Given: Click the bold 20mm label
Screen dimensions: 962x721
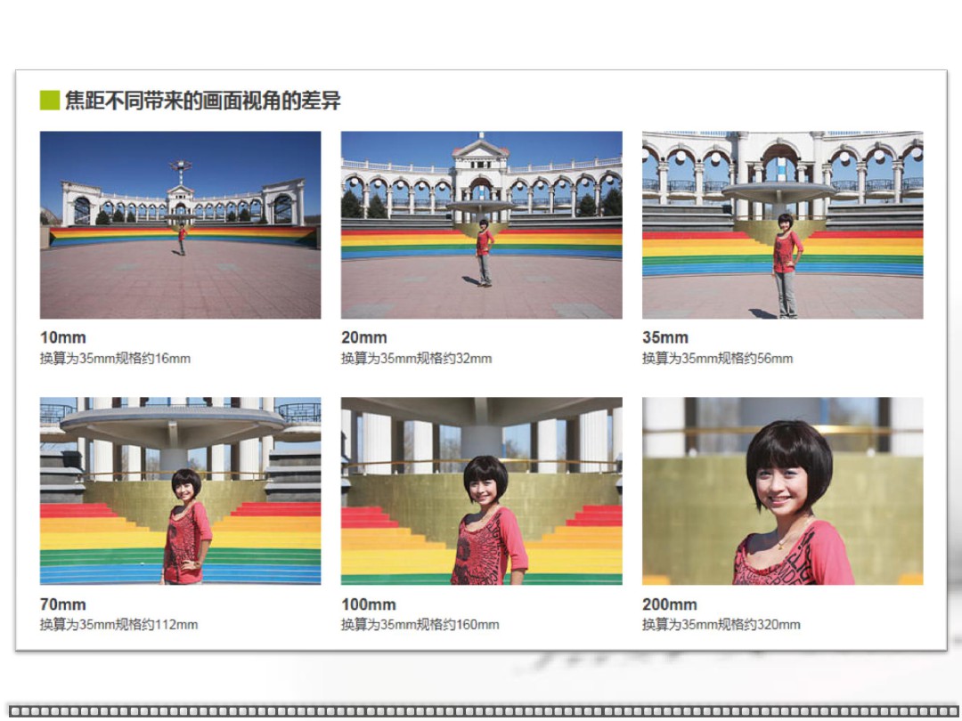Looking at the screenshot, I should (364, 337).
